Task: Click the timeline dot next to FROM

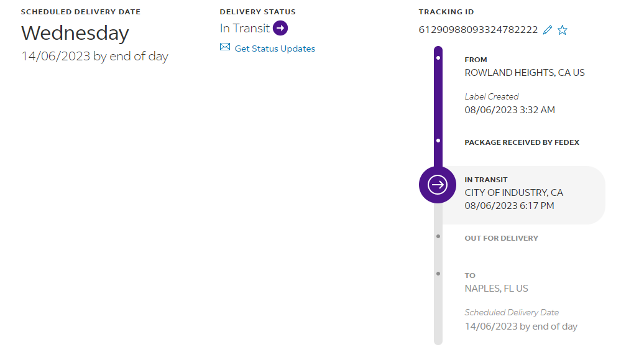Action: pyautogui.click(x=438, y=58)
